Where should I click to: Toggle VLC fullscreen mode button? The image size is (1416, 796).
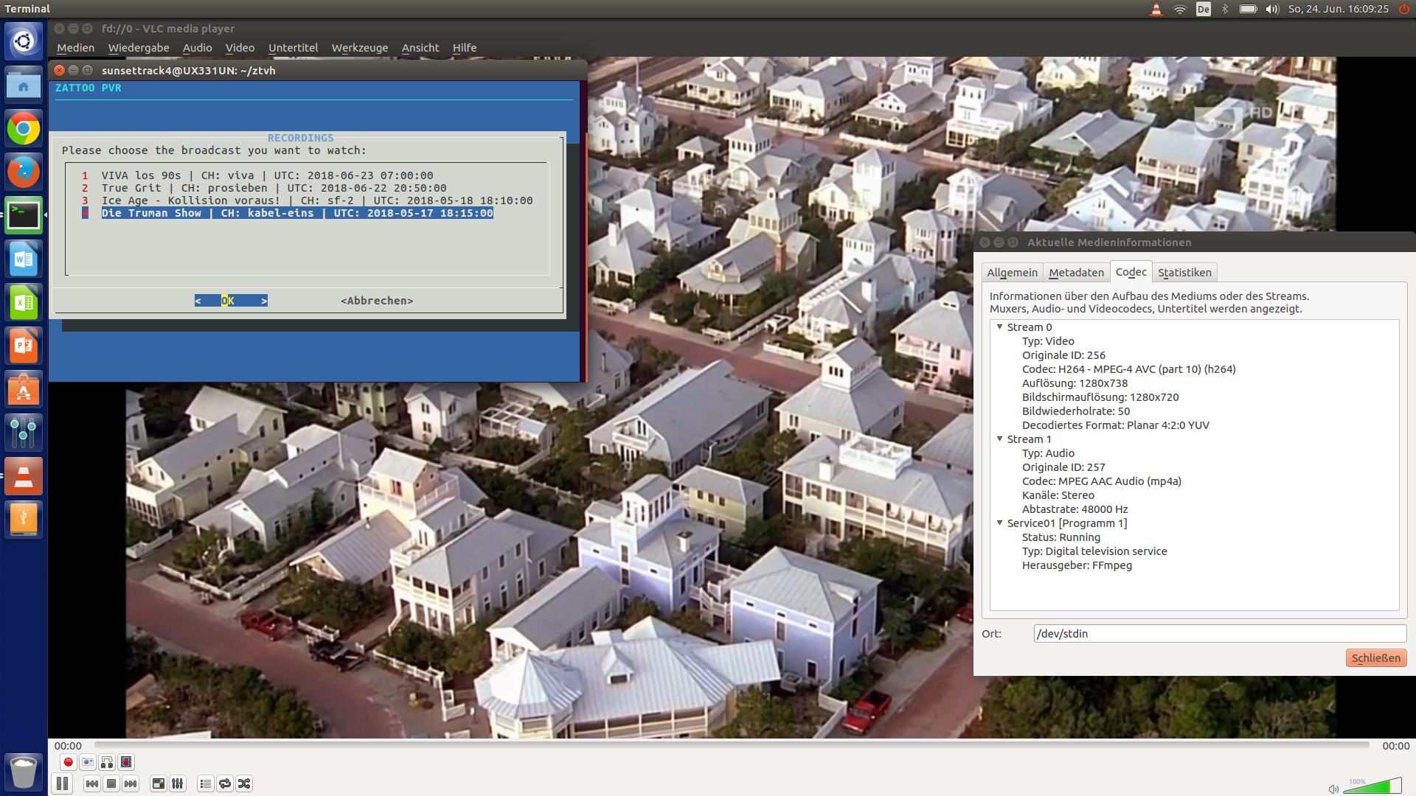click(159, 783)
